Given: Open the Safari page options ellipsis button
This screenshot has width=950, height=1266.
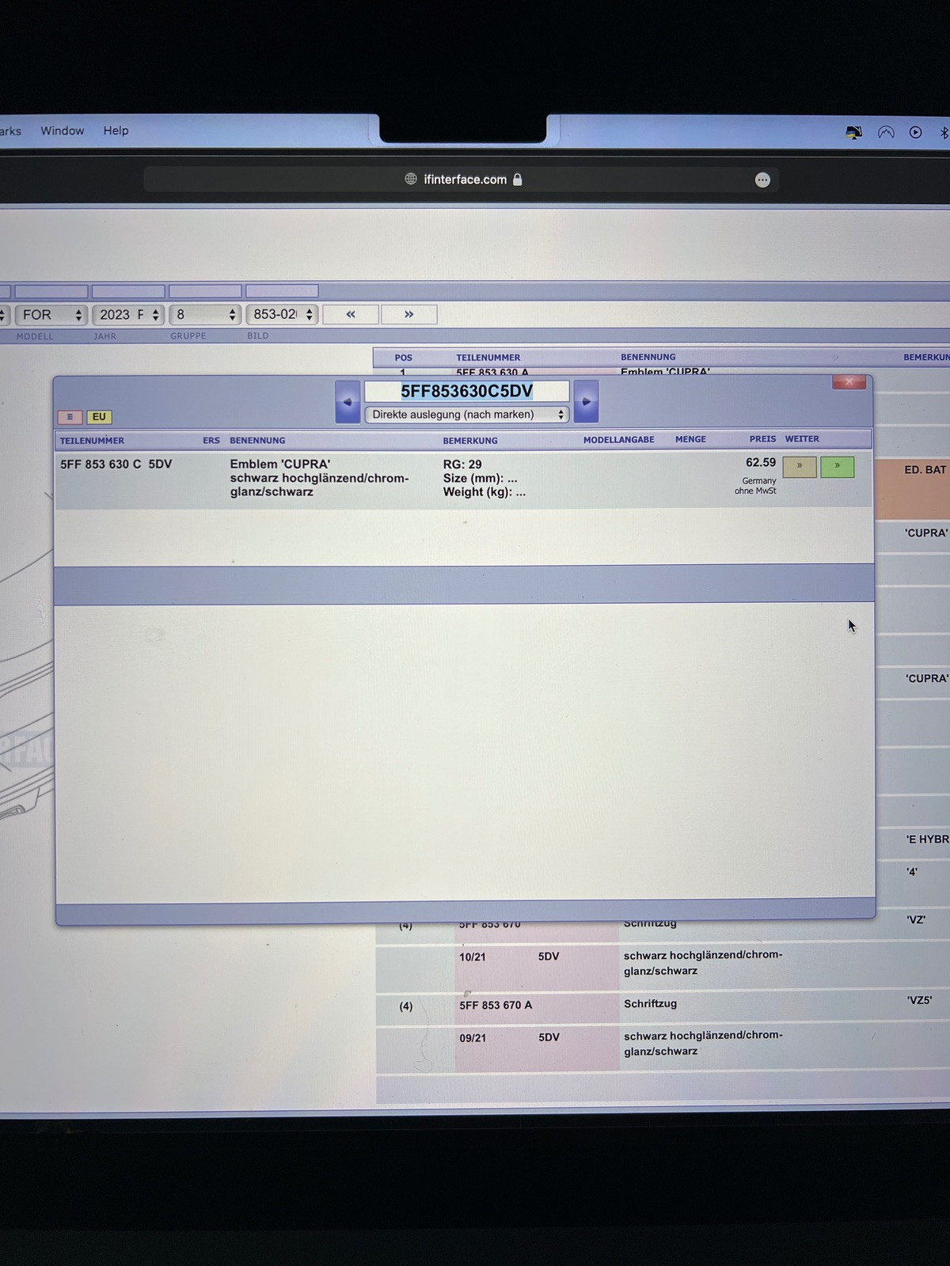Looking at the screenshot, I should tap(762, 180).
